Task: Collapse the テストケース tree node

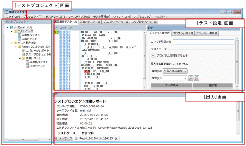Action: tap(12, 31)
